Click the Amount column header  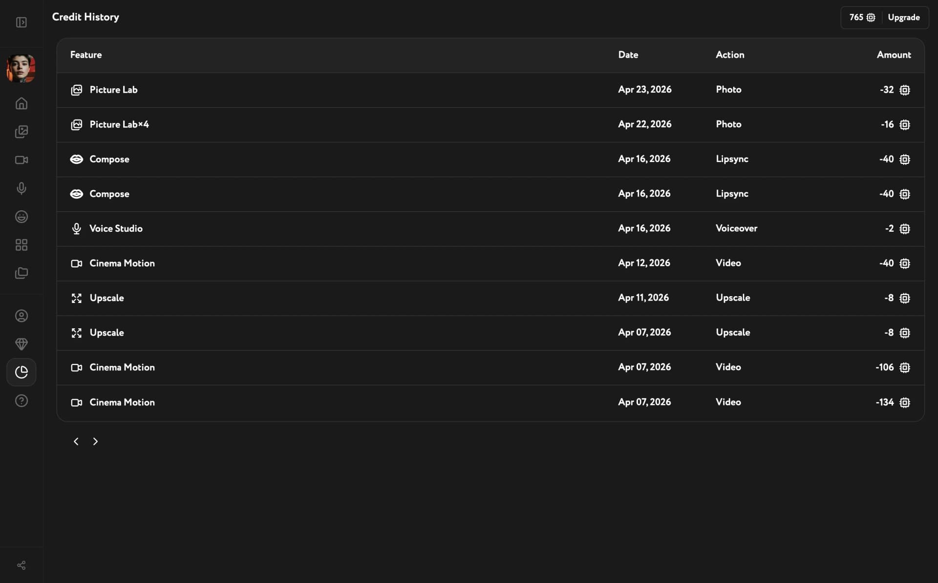pos(894,55)
